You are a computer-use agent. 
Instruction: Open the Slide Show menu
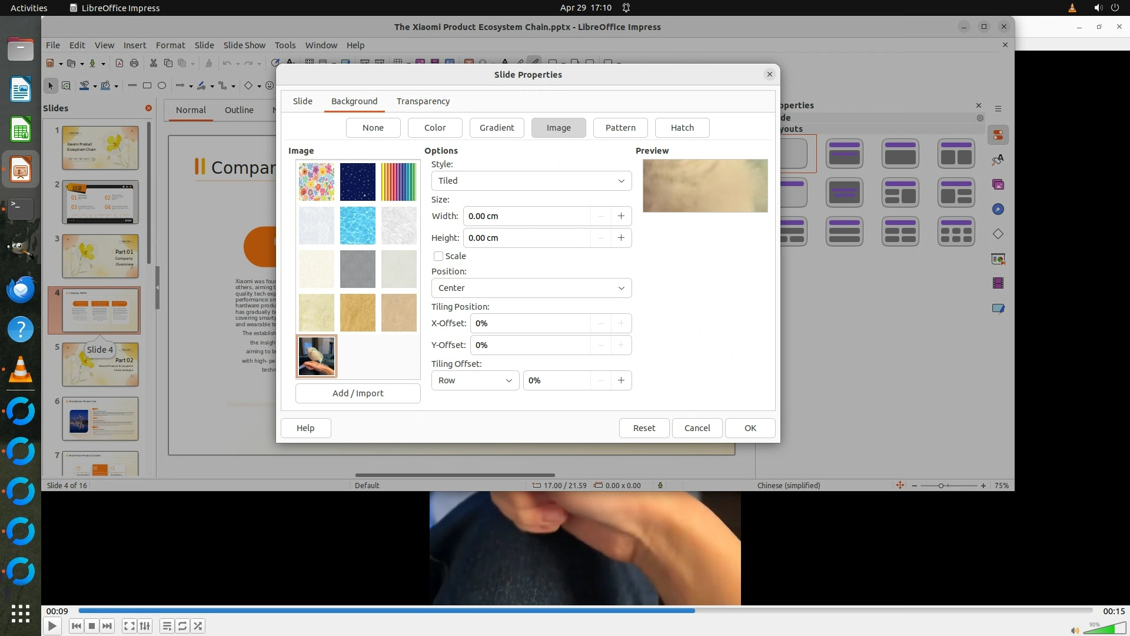coord(244,45)
